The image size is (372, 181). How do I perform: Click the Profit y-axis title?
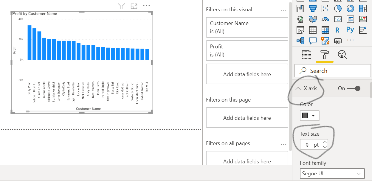pyautogui.click(x=14, y=50)
